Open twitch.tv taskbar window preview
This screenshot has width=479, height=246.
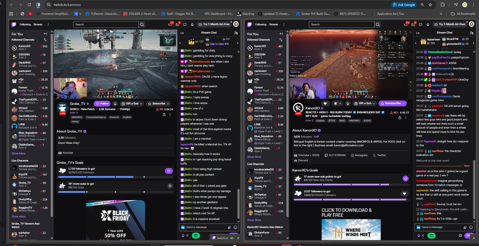tap(224, 238)
